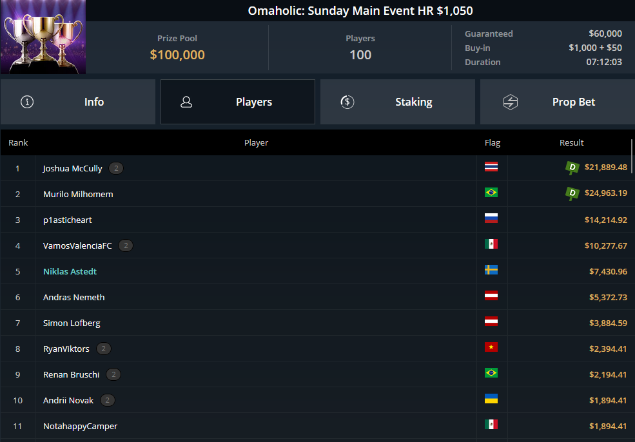Image resolution: width=635 pixels, height=442 pixels.
Task: Click the green deal icon beside $24,963.19
Action: tap(572, 193)
